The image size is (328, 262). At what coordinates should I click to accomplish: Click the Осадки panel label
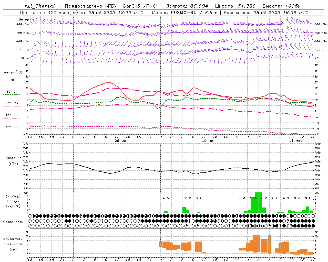click(13, 201)
